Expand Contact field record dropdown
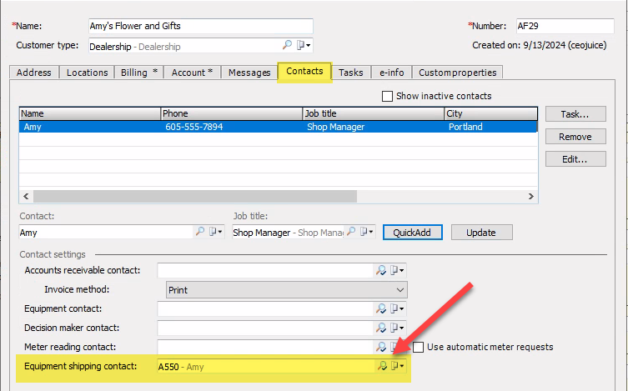This screenshot has width=628, height=391. point(215,232)
